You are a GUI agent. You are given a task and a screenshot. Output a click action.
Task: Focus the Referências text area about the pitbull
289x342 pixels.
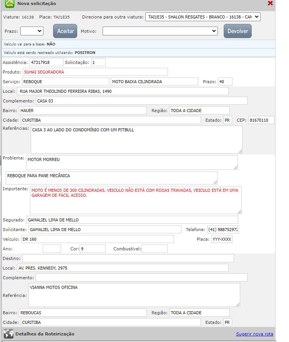pos(136,139)
